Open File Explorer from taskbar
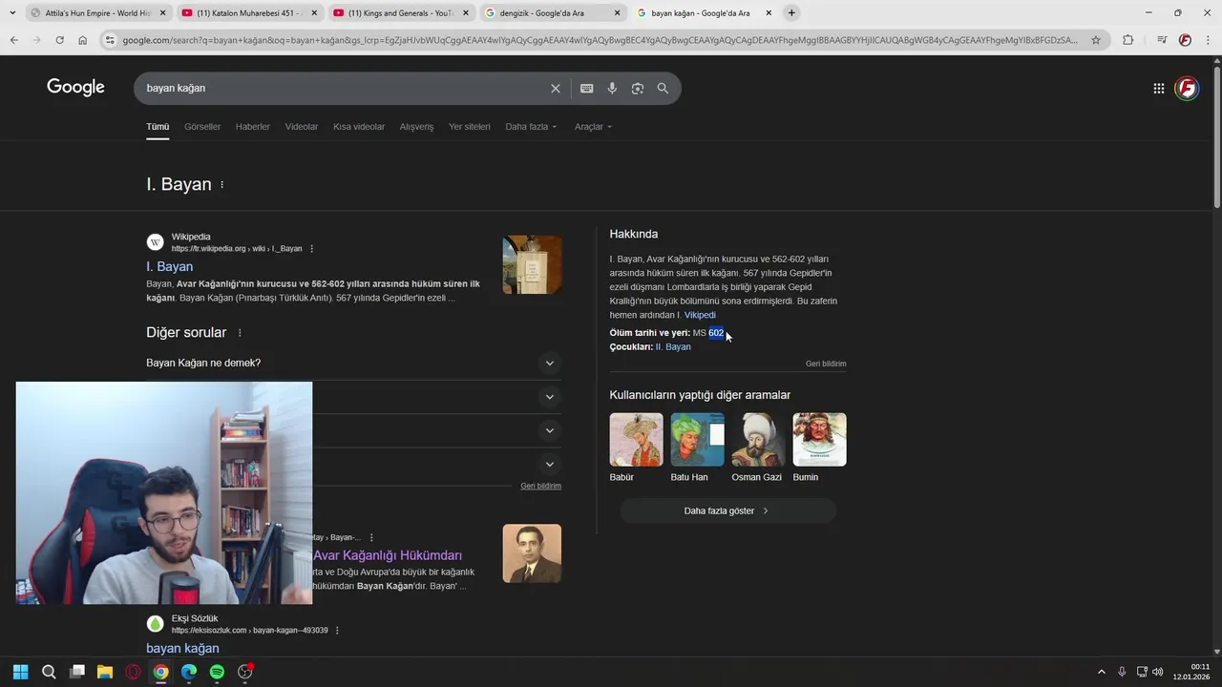This screenshot has height=687, width=1222. point(105,672)
